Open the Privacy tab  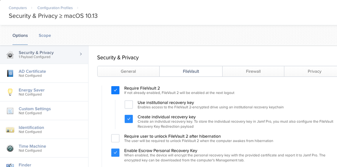(314, 71)
